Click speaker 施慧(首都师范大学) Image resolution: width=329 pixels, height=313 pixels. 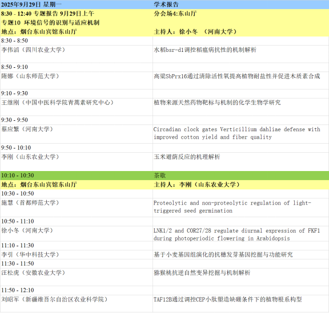click(30, 202)
